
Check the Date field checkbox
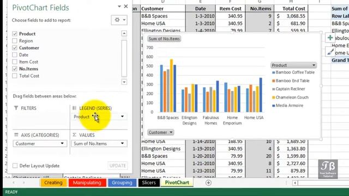(x=15, y=55)
